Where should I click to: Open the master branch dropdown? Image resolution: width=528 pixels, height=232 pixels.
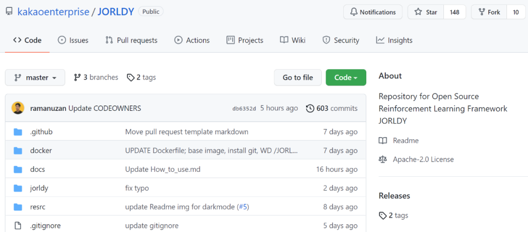[35, 78]
